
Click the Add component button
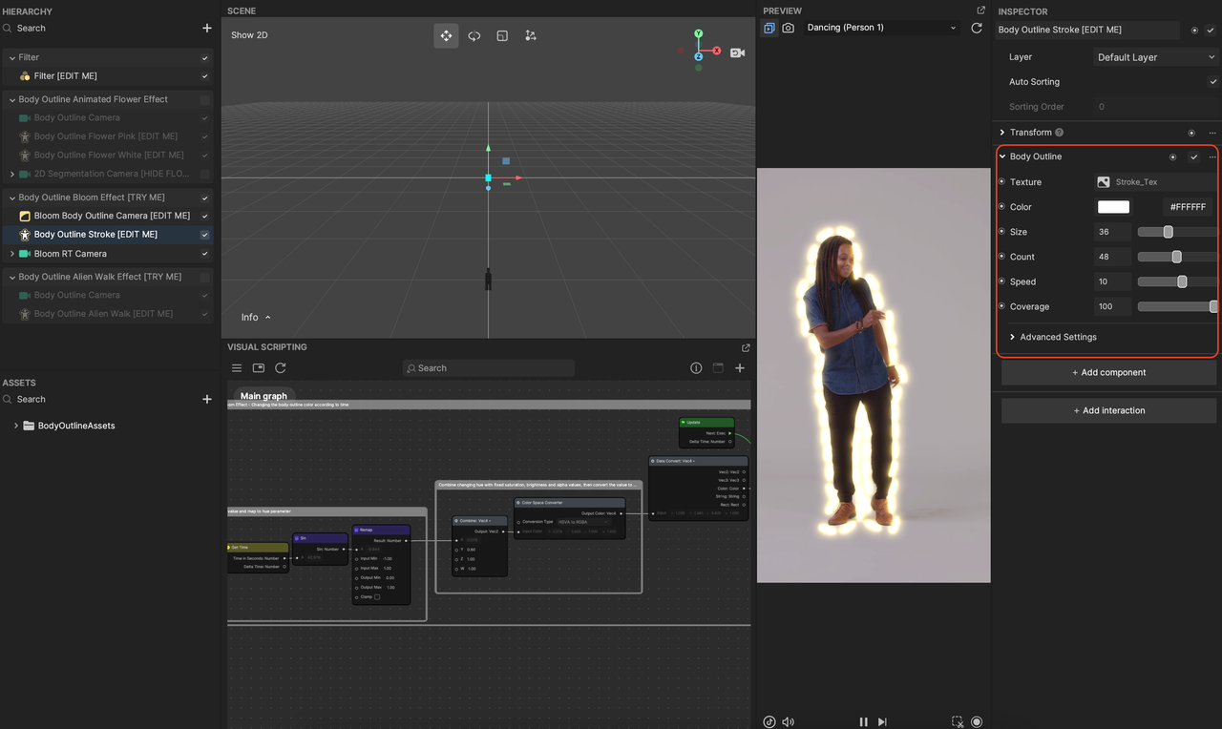point(1108,372)
